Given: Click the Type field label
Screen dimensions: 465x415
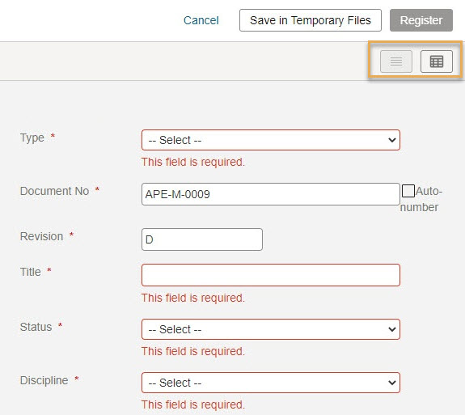Looking at the screenshot, I should click(x=32, y=138).
